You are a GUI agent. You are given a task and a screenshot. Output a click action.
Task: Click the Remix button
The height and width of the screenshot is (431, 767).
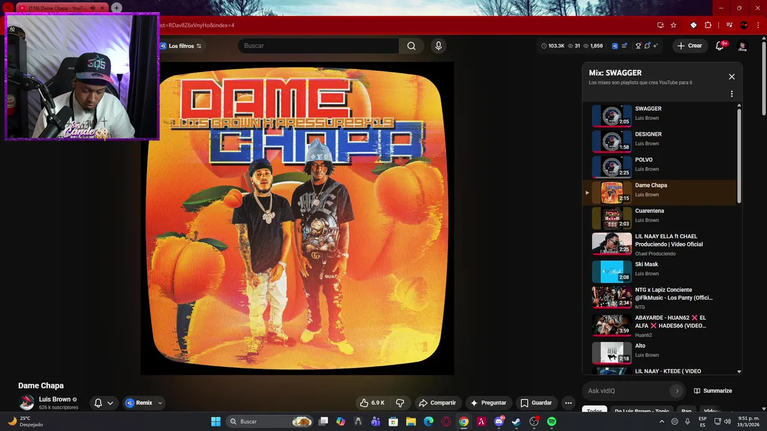(x=138, y=403)
